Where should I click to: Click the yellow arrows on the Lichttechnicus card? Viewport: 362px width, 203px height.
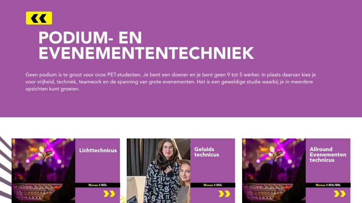[x=109, y=194]
